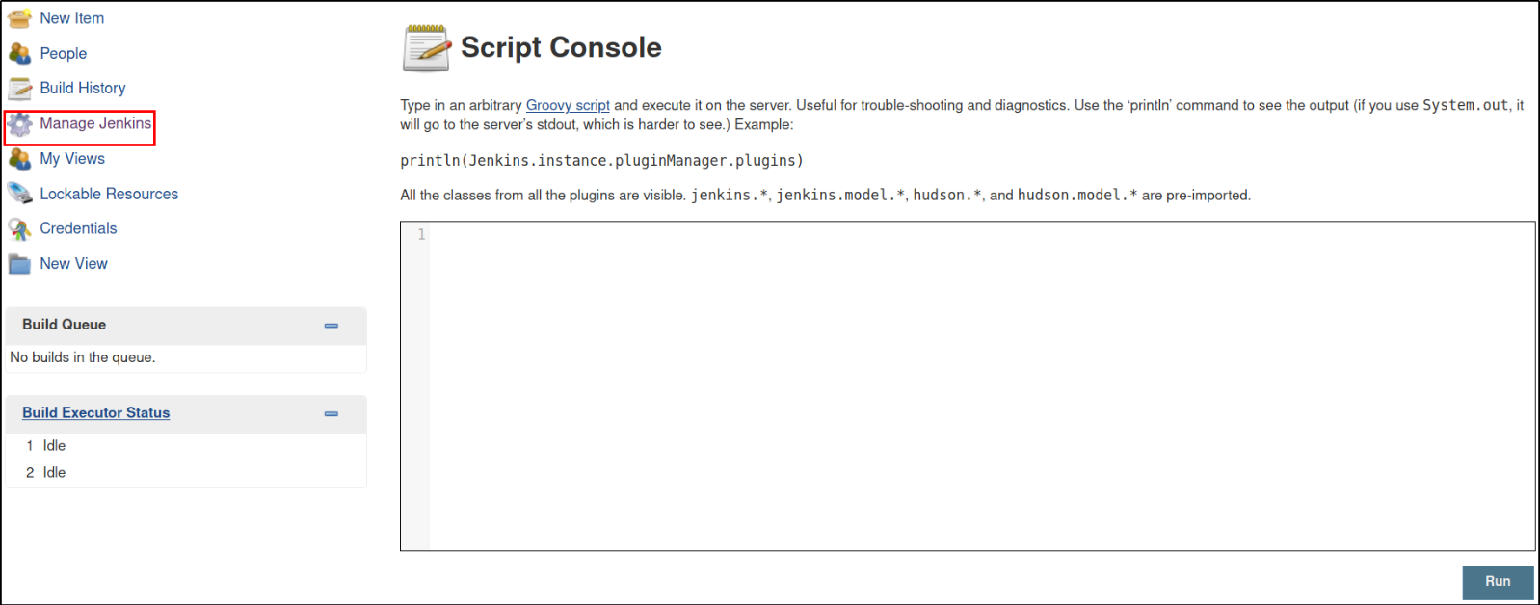Screen dimensions: 1540x605
Task: Click the My Views icon
Action: point(19,159)
